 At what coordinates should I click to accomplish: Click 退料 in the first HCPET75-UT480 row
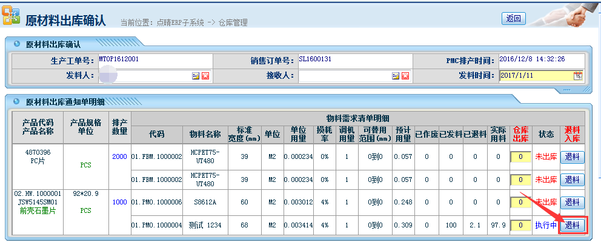(x=573, y=157)
